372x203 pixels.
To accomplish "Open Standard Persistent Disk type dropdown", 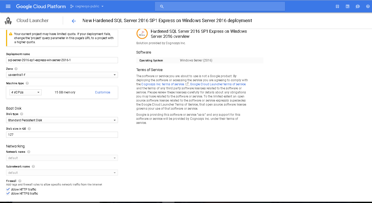I will coord(62,120).
